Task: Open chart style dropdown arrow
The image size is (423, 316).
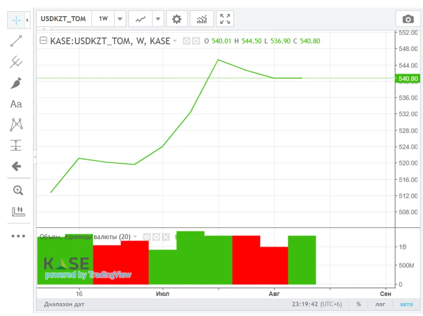Action: 158,19
